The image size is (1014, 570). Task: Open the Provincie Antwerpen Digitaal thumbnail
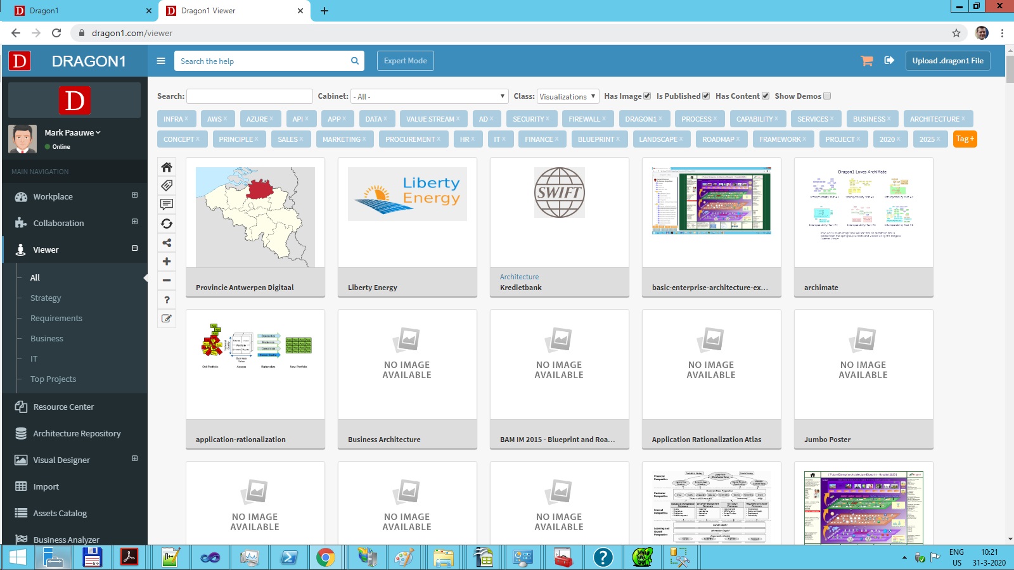[255, 217]
